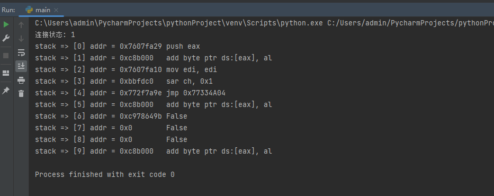This screenshot has width=494, height=196.
Task: Toggle Scroll to End of output
Action: 21,66
